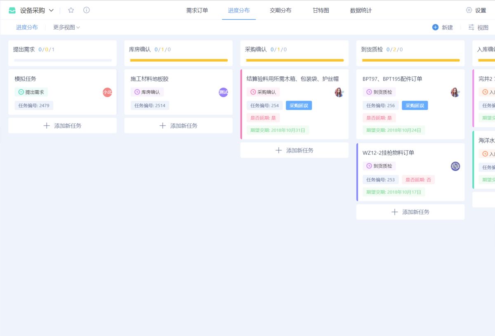The width and height of the screenshot is (495, 336).
Task: Click the 库房确认 column yellow progress bar
Action: (179, 60)
